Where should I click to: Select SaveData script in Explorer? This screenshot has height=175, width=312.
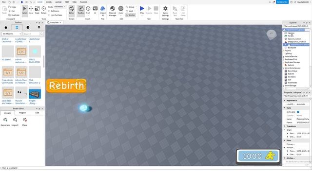[292, 77]
